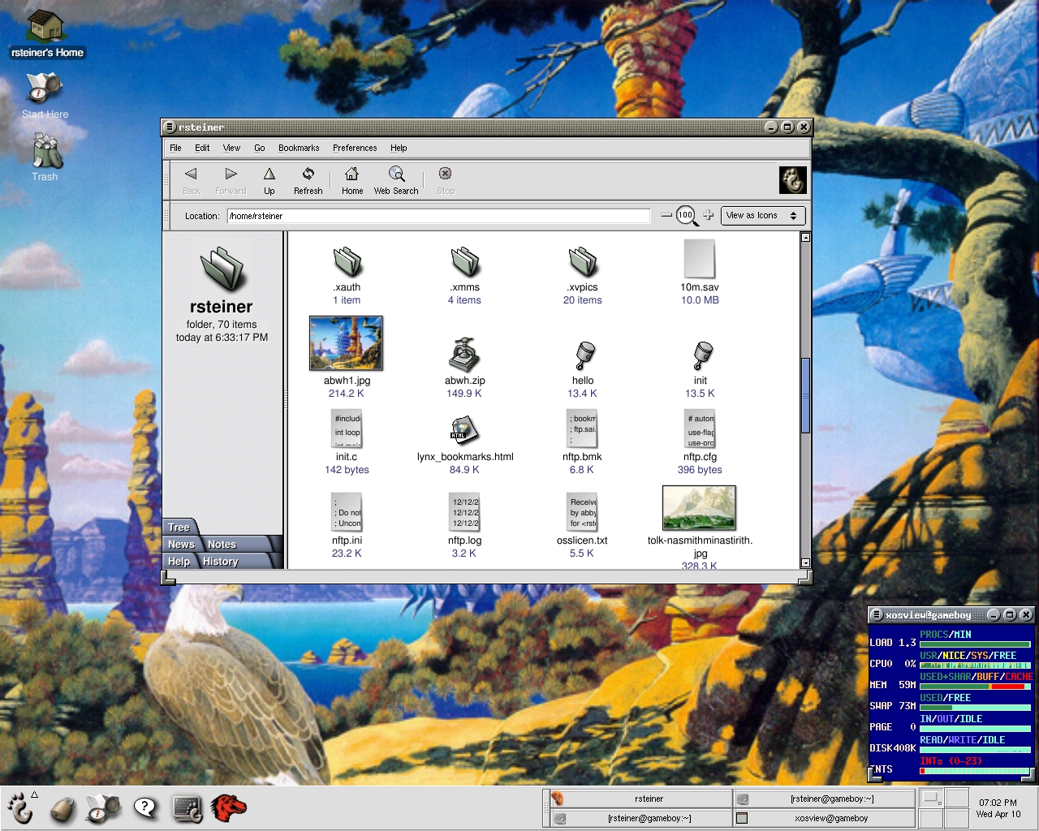Switch to rsteiner task in tasklist

(x=641, y=799)
